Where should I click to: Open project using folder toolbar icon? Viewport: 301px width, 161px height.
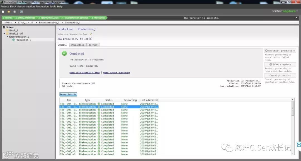[x=9, y=12]
